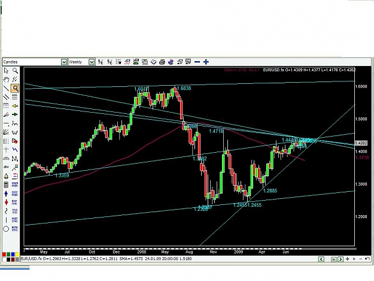Click the small plus button in bottom bar
Image resolution: width=374 pixels, height=281 pixels.
point(354,259)
